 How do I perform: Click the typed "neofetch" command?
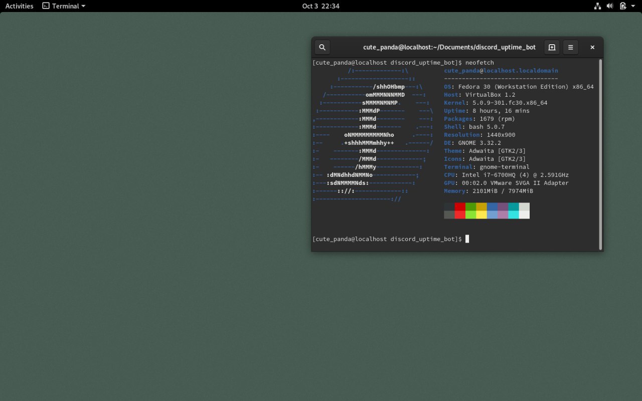(x=479, y=63)
